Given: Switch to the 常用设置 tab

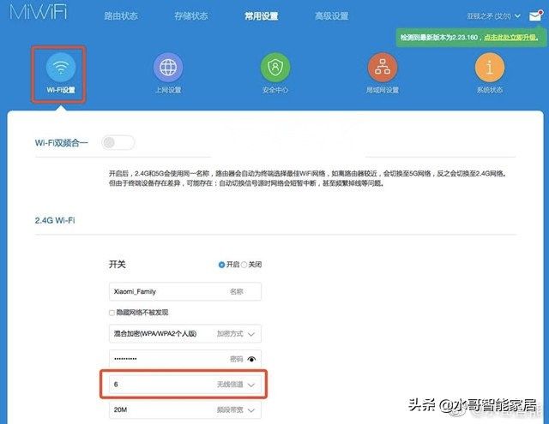Looking at the screenshot, I should (x=261, y=16).
